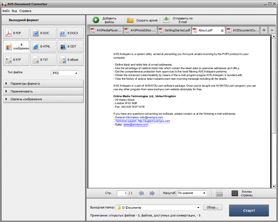Choose the DOCX output format
Screen dimensions: 278x222
click(x=71, y=33)
